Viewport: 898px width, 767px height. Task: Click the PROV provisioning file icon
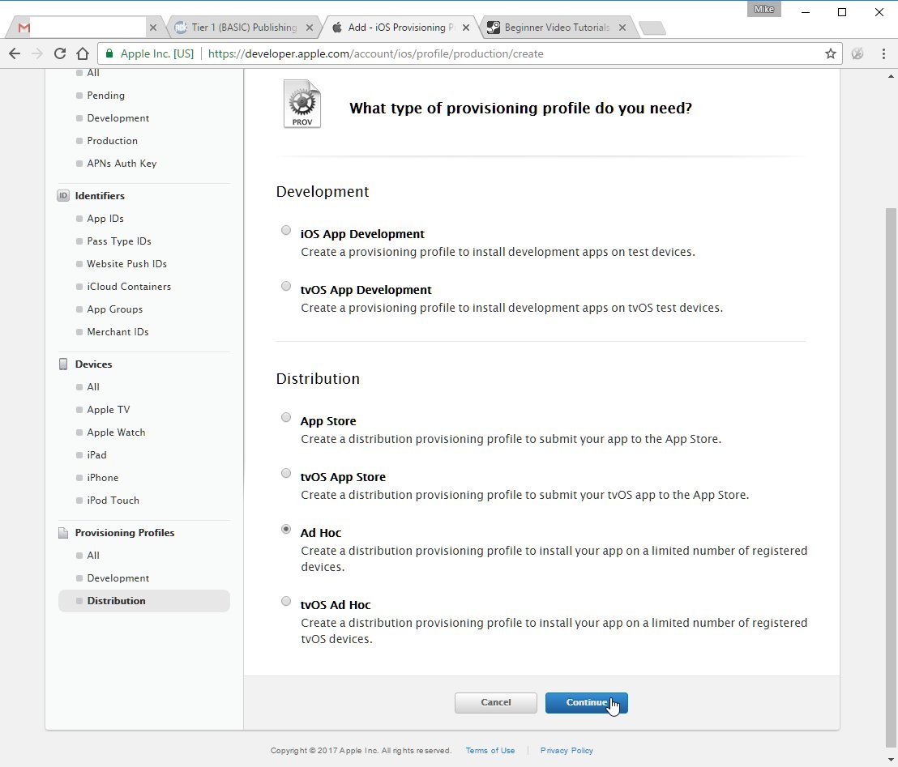tap(301, 104)
